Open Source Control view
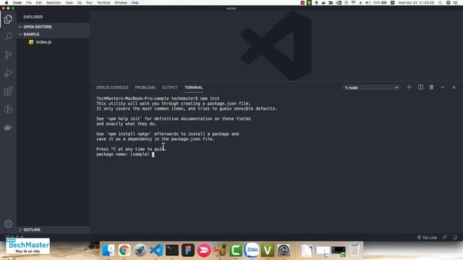Image resolution: width=463 pixels, height=260 pixels. (x=8, y=55)
